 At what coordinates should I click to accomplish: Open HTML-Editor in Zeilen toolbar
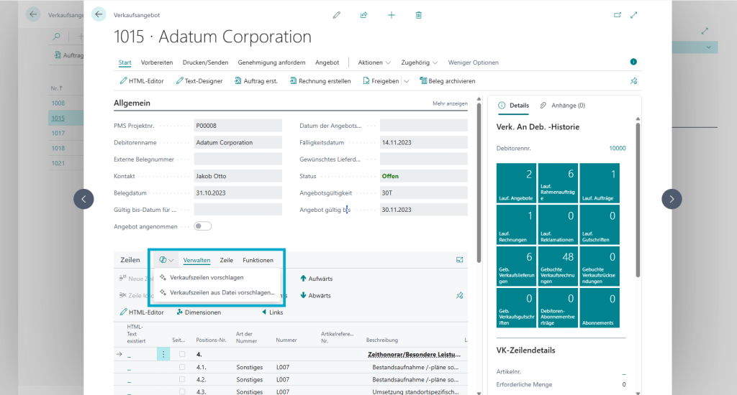coord(142,312)
